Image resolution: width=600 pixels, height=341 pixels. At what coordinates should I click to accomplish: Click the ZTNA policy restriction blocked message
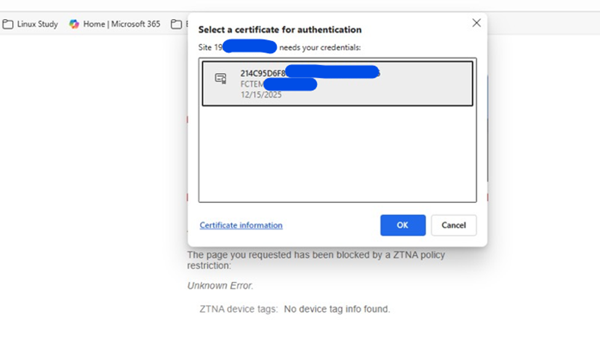click(316, 260)
